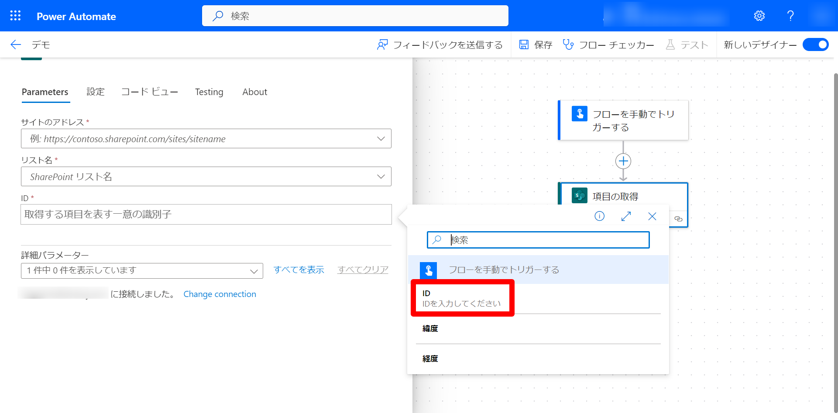
Task: Click the plus to insert a new step
Action: [x=623, y=160]
